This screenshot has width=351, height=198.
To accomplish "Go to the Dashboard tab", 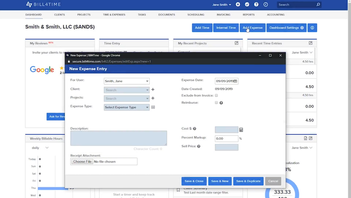I will [34, 15].
